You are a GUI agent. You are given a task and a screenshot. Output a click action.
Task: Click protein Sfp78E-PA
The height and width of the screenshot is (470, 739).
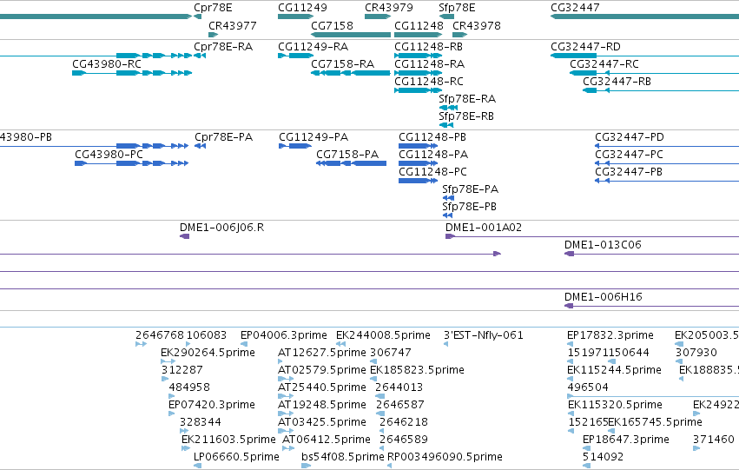470,189
